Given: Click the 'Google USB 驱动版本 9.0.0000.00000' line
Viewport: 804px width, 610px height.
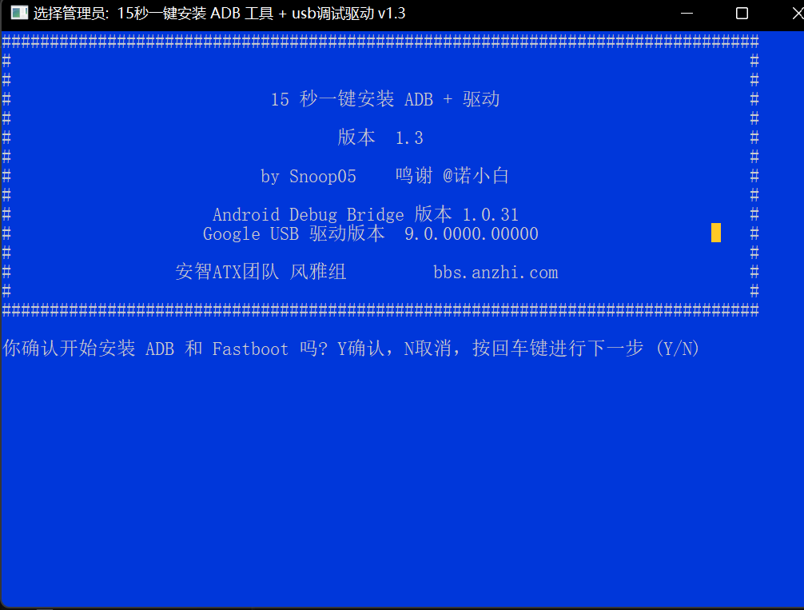Looking at the screenshot, I should pyautogui.click(x=371, y=234).
